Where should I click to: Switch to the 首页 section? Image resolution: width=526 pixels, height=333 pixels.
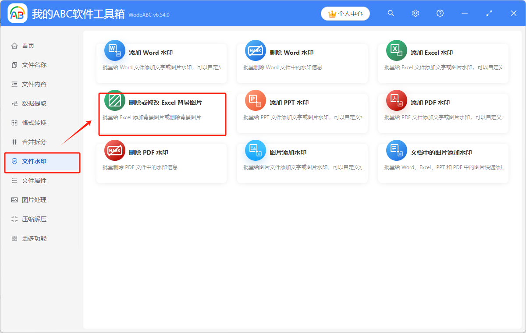click(28, 45)
